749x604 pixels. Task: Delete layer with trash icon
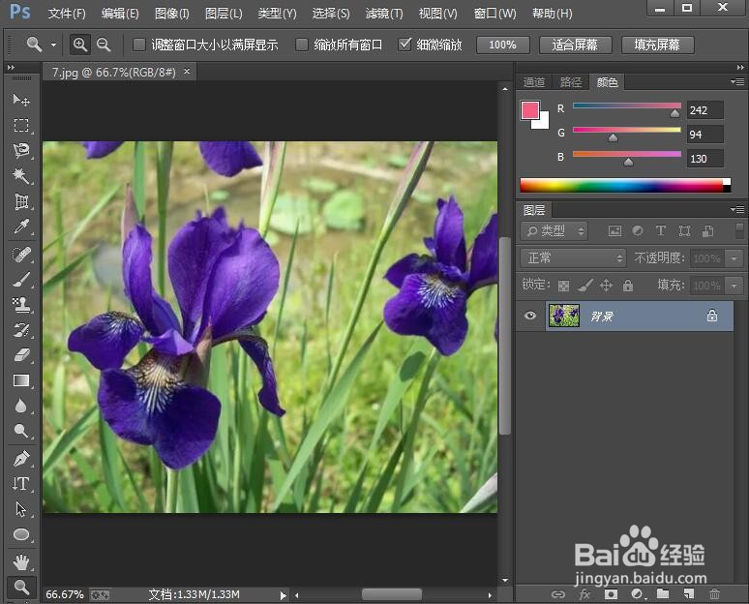[714, 594]
